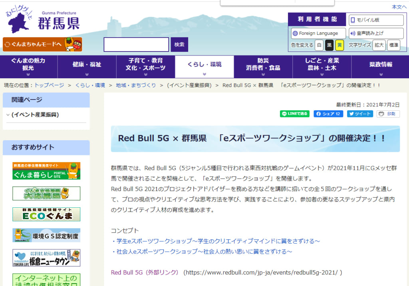Select 最終更新日:2021年7月2日 text

(x=368, y=105)
